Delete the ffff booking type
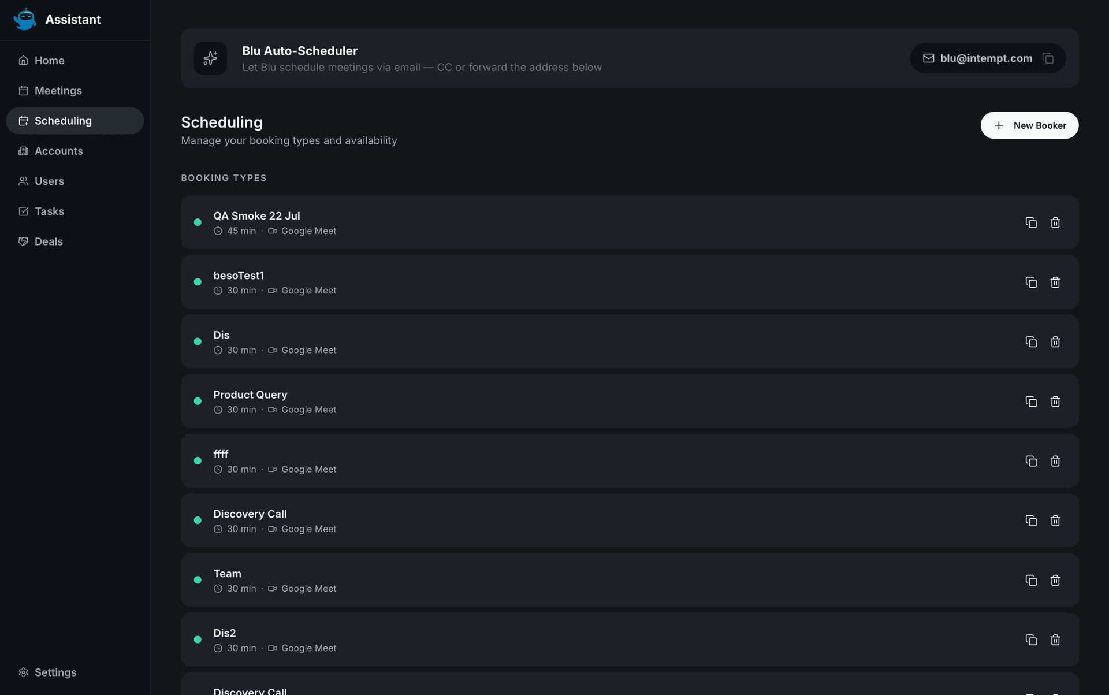Image resolution: width=1109 pixels, height=695 pixels. [x=1055, y=461]
